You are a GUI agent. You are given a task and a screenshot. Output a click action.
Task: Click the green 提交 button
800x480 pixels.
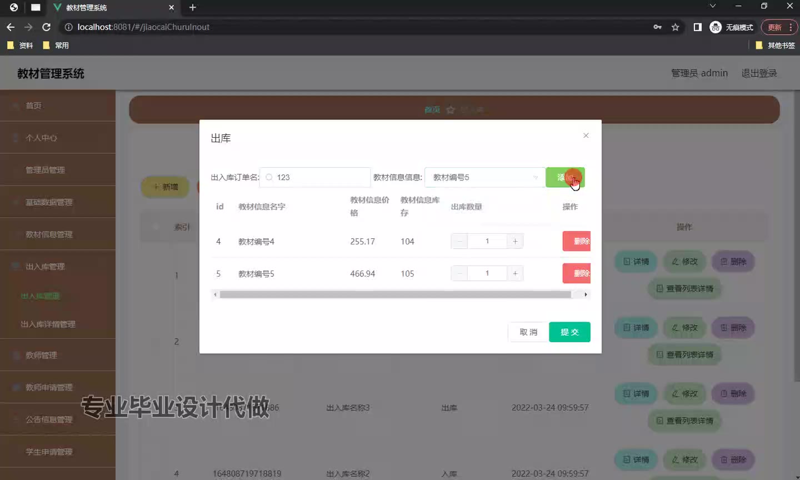569,332
